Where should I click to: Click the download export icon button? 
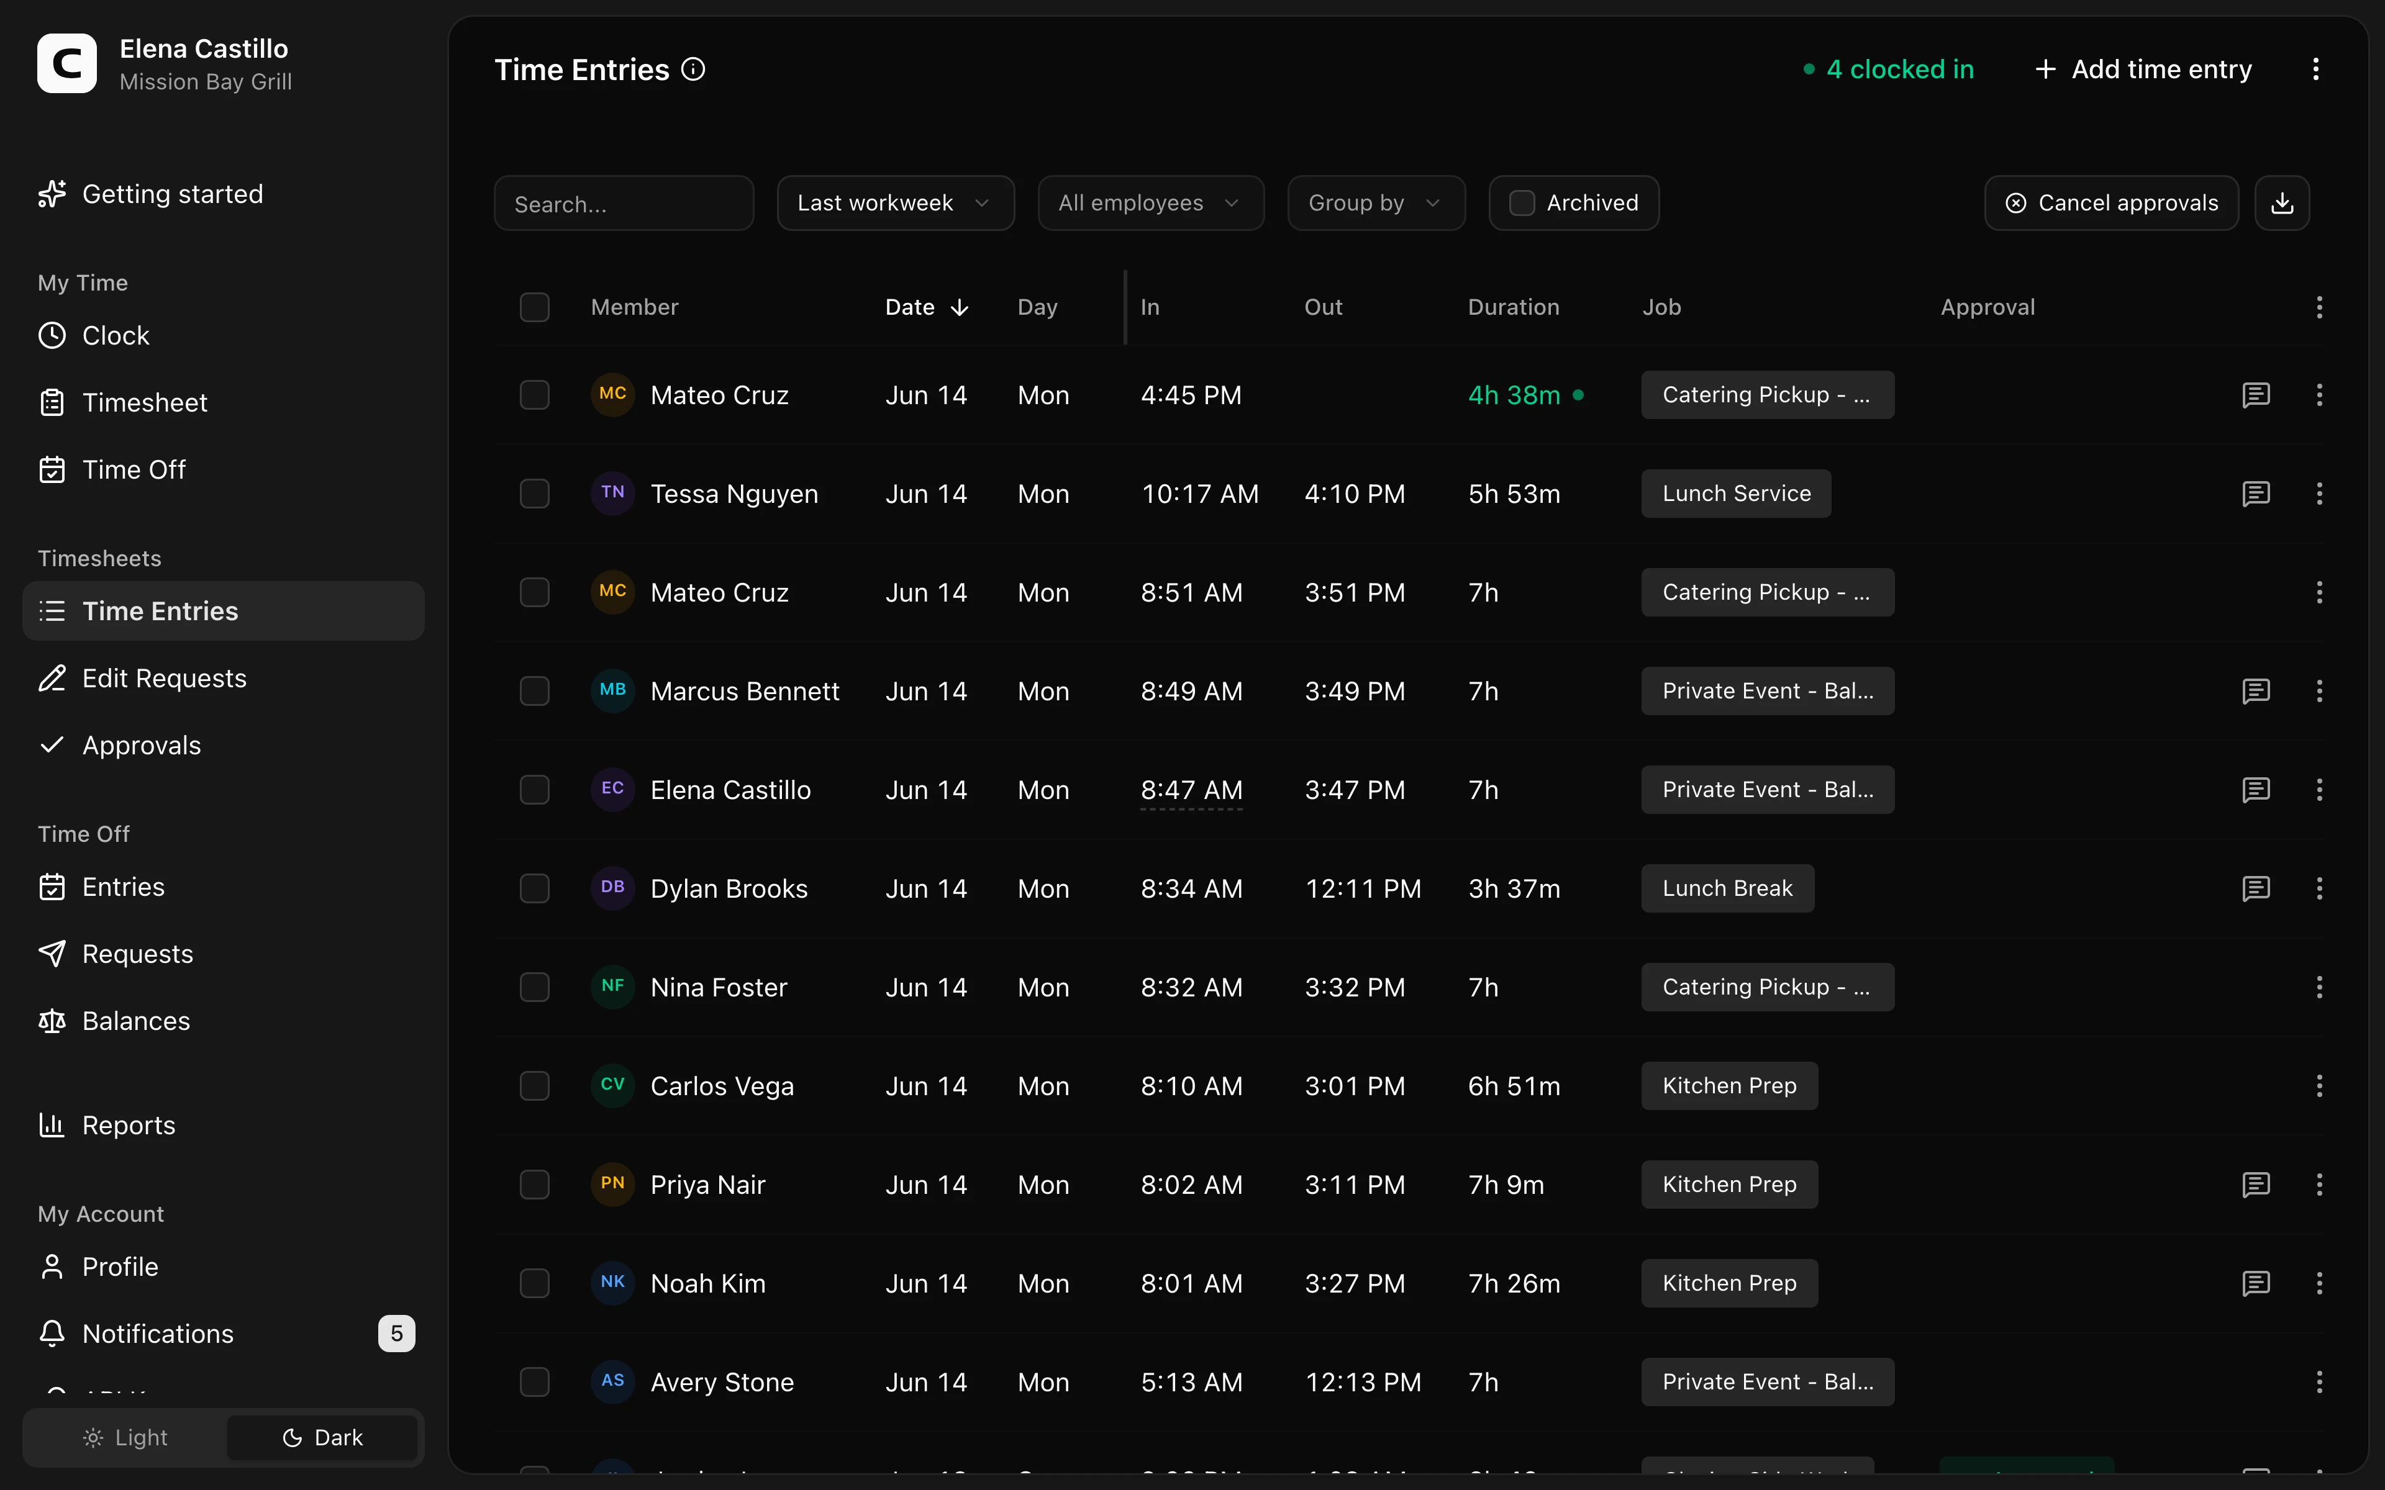tap(2283, 203)
